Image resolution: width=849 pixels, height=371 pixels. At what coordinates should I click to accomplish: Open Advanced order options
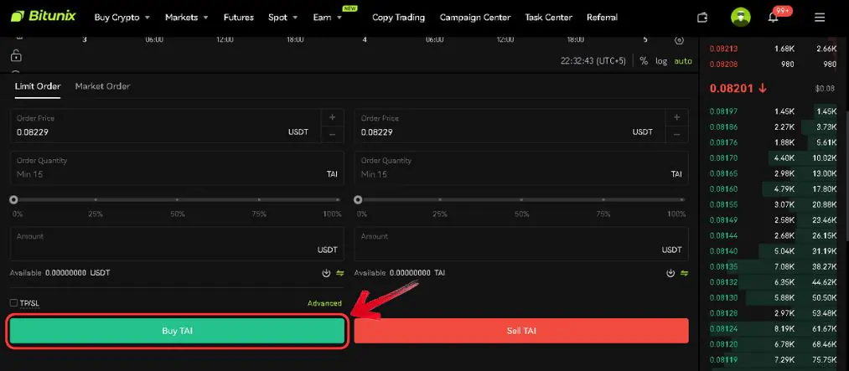pos(324,303)
